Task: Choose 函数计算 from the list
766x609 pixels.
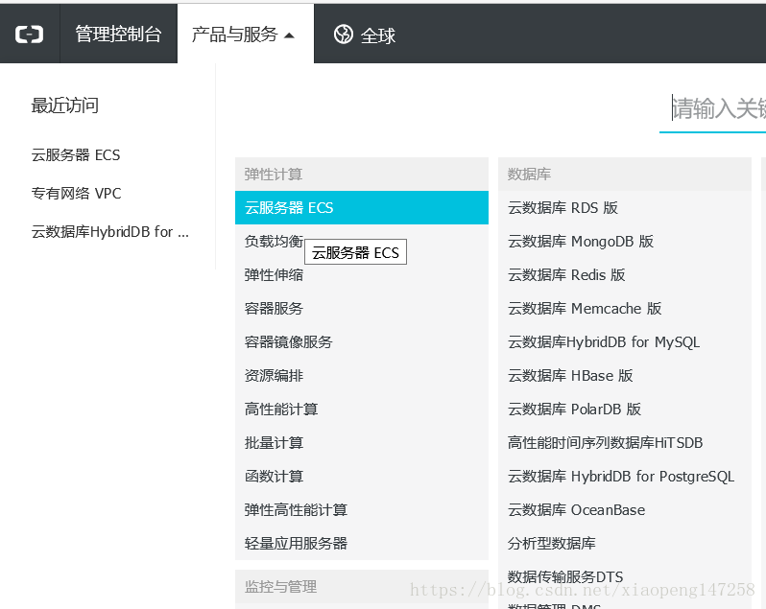Action: (274, 476)
